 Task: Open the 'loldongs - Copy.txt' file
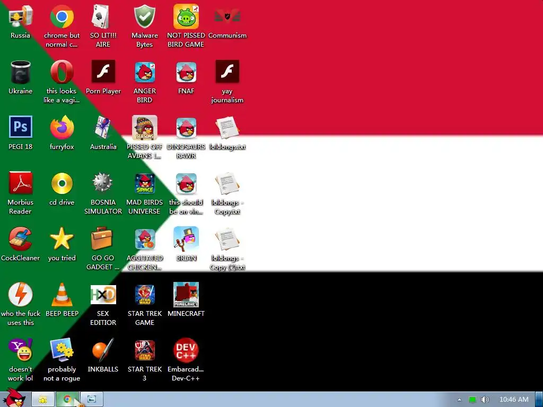click(x=227, y=183)
